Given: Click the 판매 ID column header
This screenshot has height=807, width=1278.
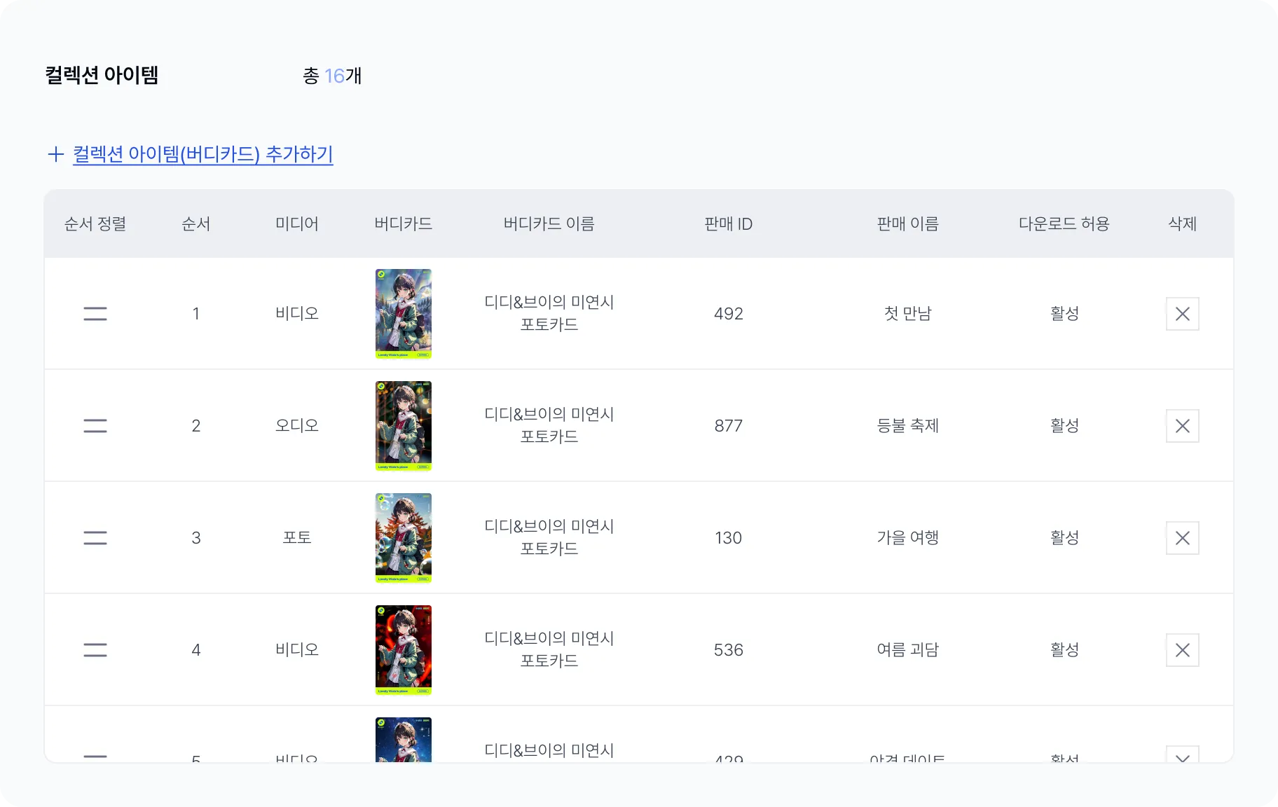Looking at the screenshot, I should click(x=729, y=224).
